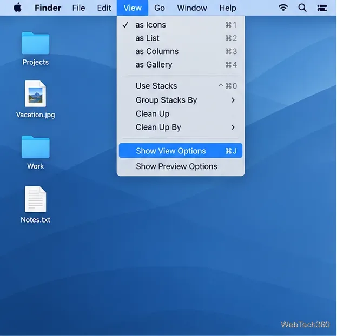The height and width of the screenshot is (336, 337).
Task: Select Show View Options
Action: coord(181,151)
